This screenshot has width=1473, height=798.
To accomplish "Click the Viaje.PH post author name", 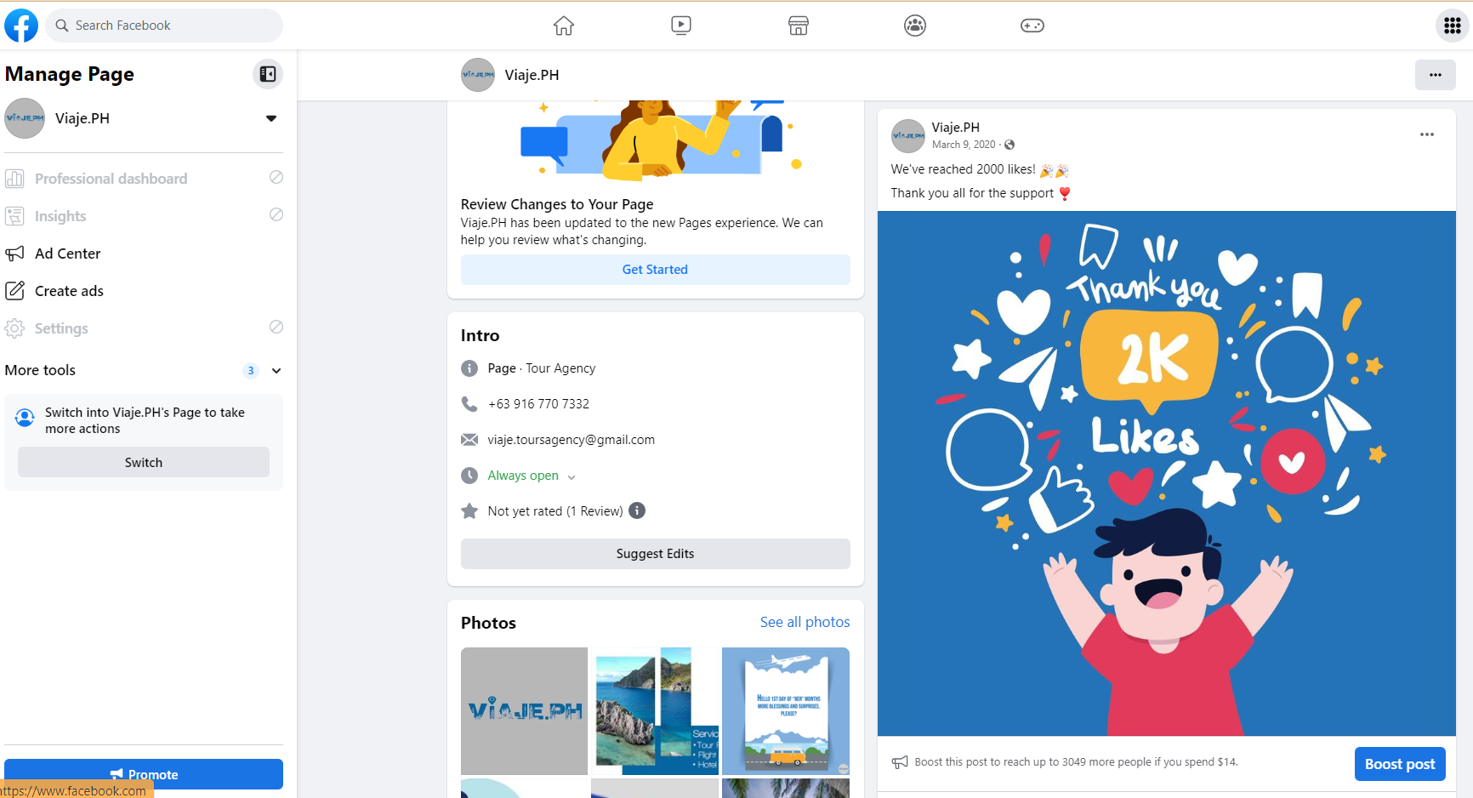I will 956,128.
